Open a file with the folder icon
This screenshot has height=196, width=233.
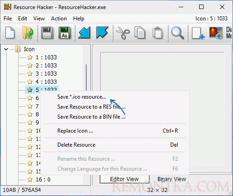pyautogui.click(x=28, y=33)
